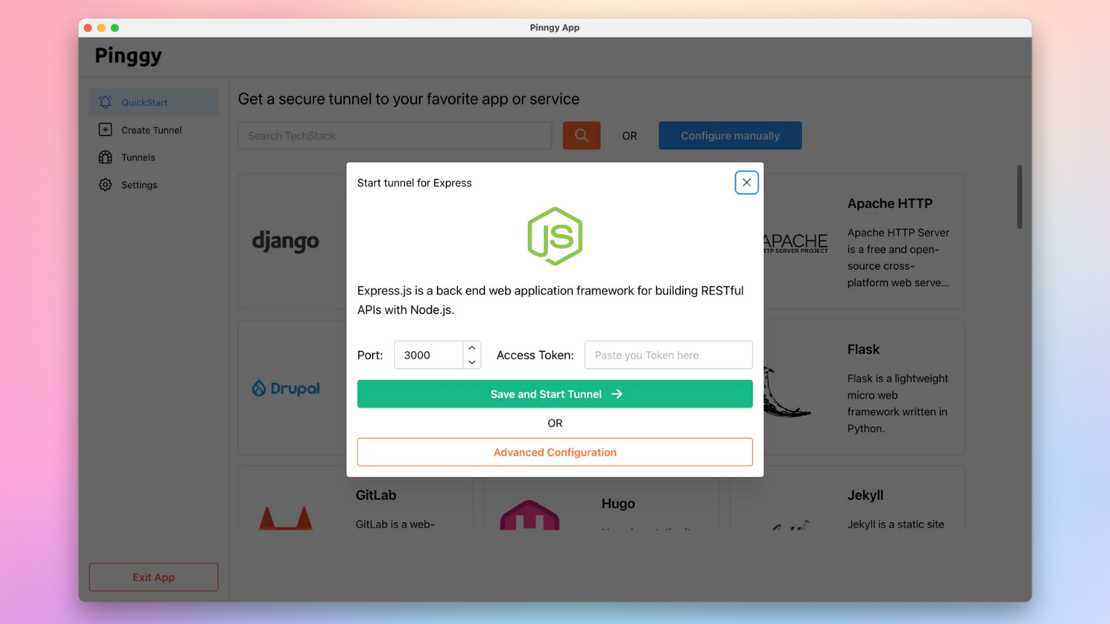Click the 'Start tunnel for Express' title
Viewport: 1110px width, 624px height.
(x=414, y=183)
